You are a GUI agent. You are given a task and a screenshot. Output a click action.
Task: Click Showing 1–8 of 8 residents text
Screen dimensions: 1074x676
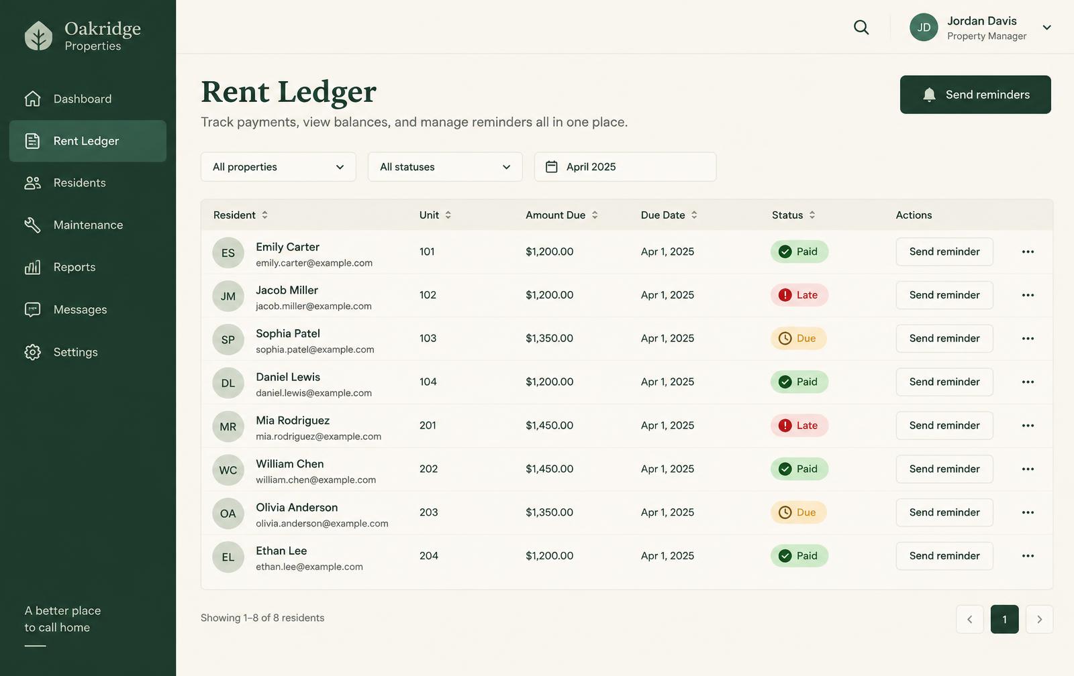pyautogui.click(x=262, y=618)
